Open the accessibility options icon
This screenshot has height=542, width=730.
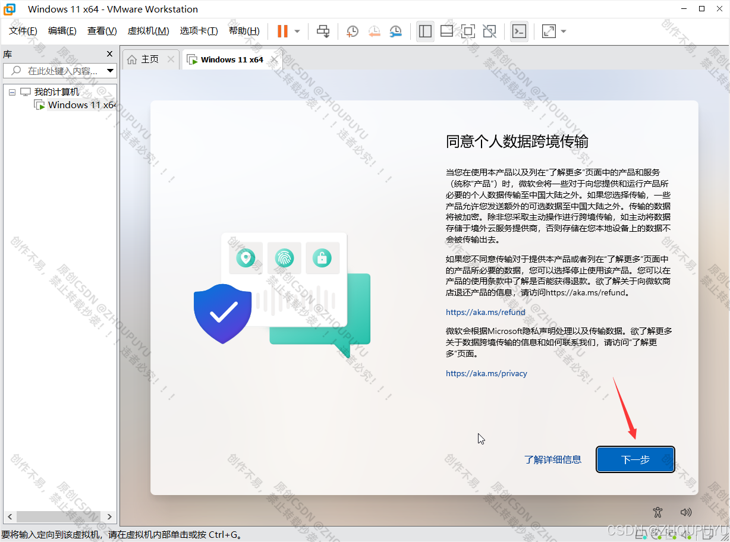(657, 512)
